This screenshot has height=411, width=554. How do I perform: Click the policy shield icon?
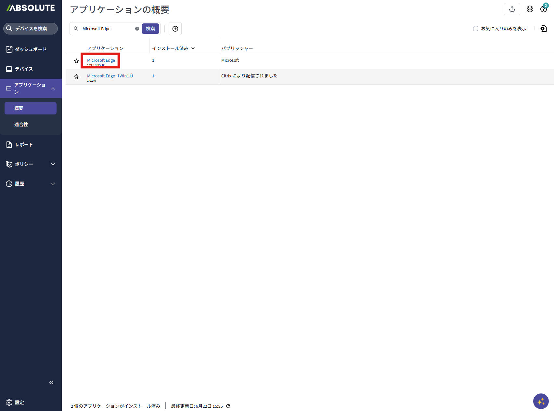[x=9, y=164]
